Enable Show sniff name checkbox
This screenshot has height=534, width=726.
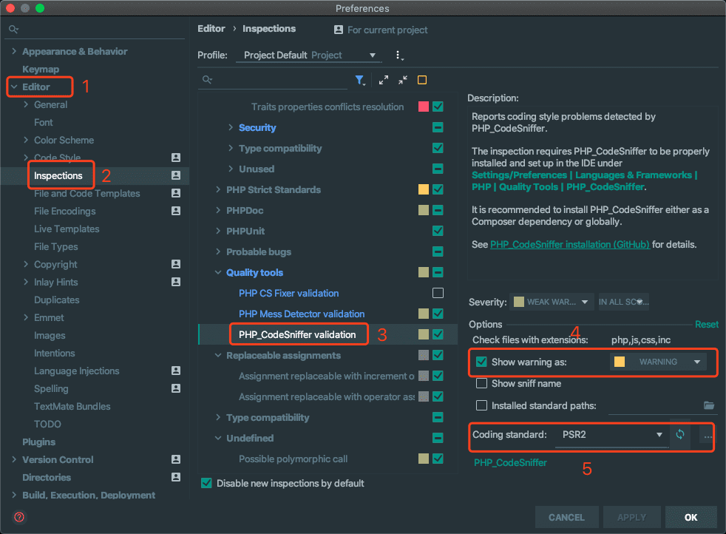481,383
